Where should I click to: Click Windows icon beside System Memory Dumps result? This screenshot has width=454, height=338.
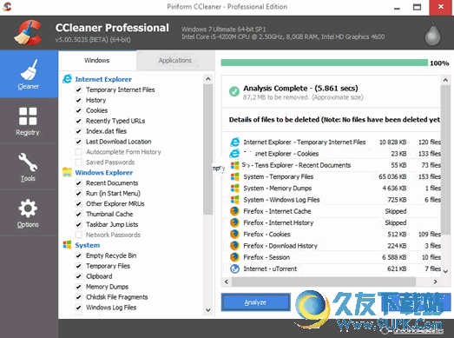click(235, 189)
